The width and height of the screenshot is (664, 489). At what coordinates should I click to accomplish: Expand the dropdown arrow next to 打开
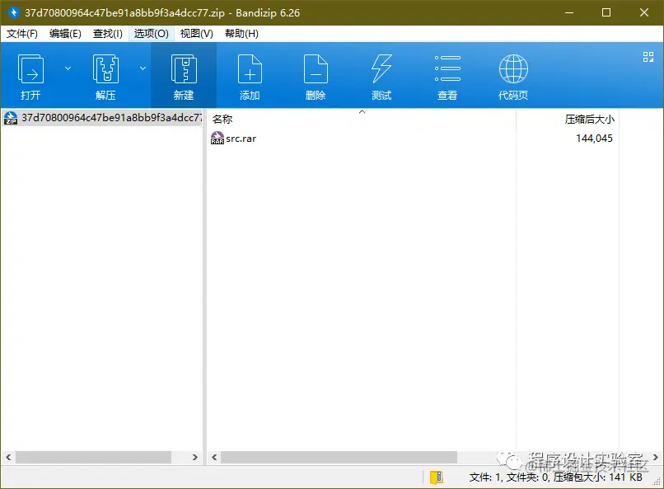click(68, 68)
